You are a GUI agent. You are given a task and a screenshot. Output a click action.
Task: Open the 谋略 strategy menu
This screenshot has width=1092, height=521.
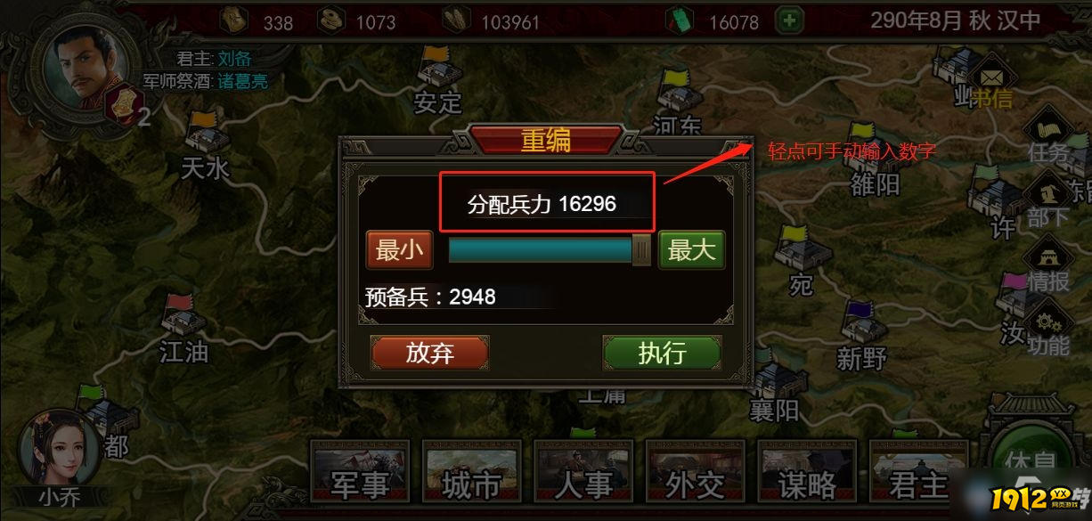(x=807, y=473)
